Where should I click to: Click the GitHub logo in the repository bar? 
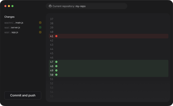[50, 6]
